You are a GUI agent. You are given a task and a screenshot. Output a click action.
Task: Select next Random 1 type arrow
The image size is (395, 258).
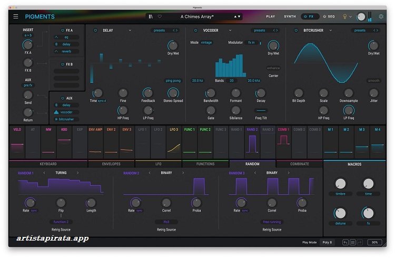pyautogui.click(x=77, y=173)
